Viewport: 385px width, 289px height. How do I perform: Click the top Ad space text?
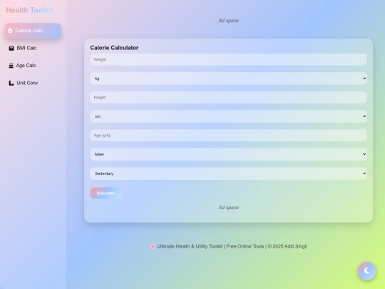(229, 21)
